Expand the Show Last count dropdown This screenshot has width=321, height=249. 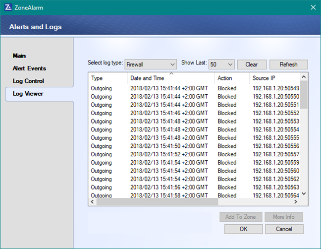click(x=221, y=64)
